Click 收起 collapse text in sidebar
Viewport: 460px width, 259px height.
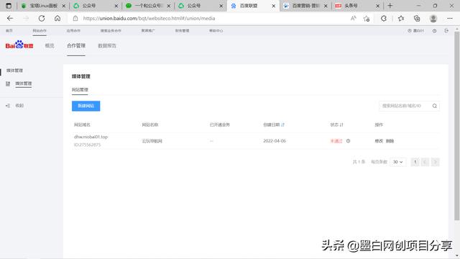[19, 106]
